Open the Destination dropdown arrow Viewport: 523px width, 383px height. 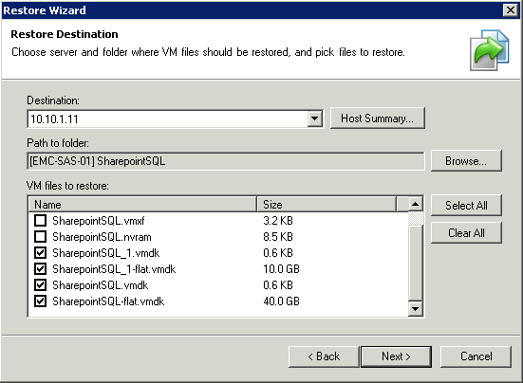(x=314, y=119)
